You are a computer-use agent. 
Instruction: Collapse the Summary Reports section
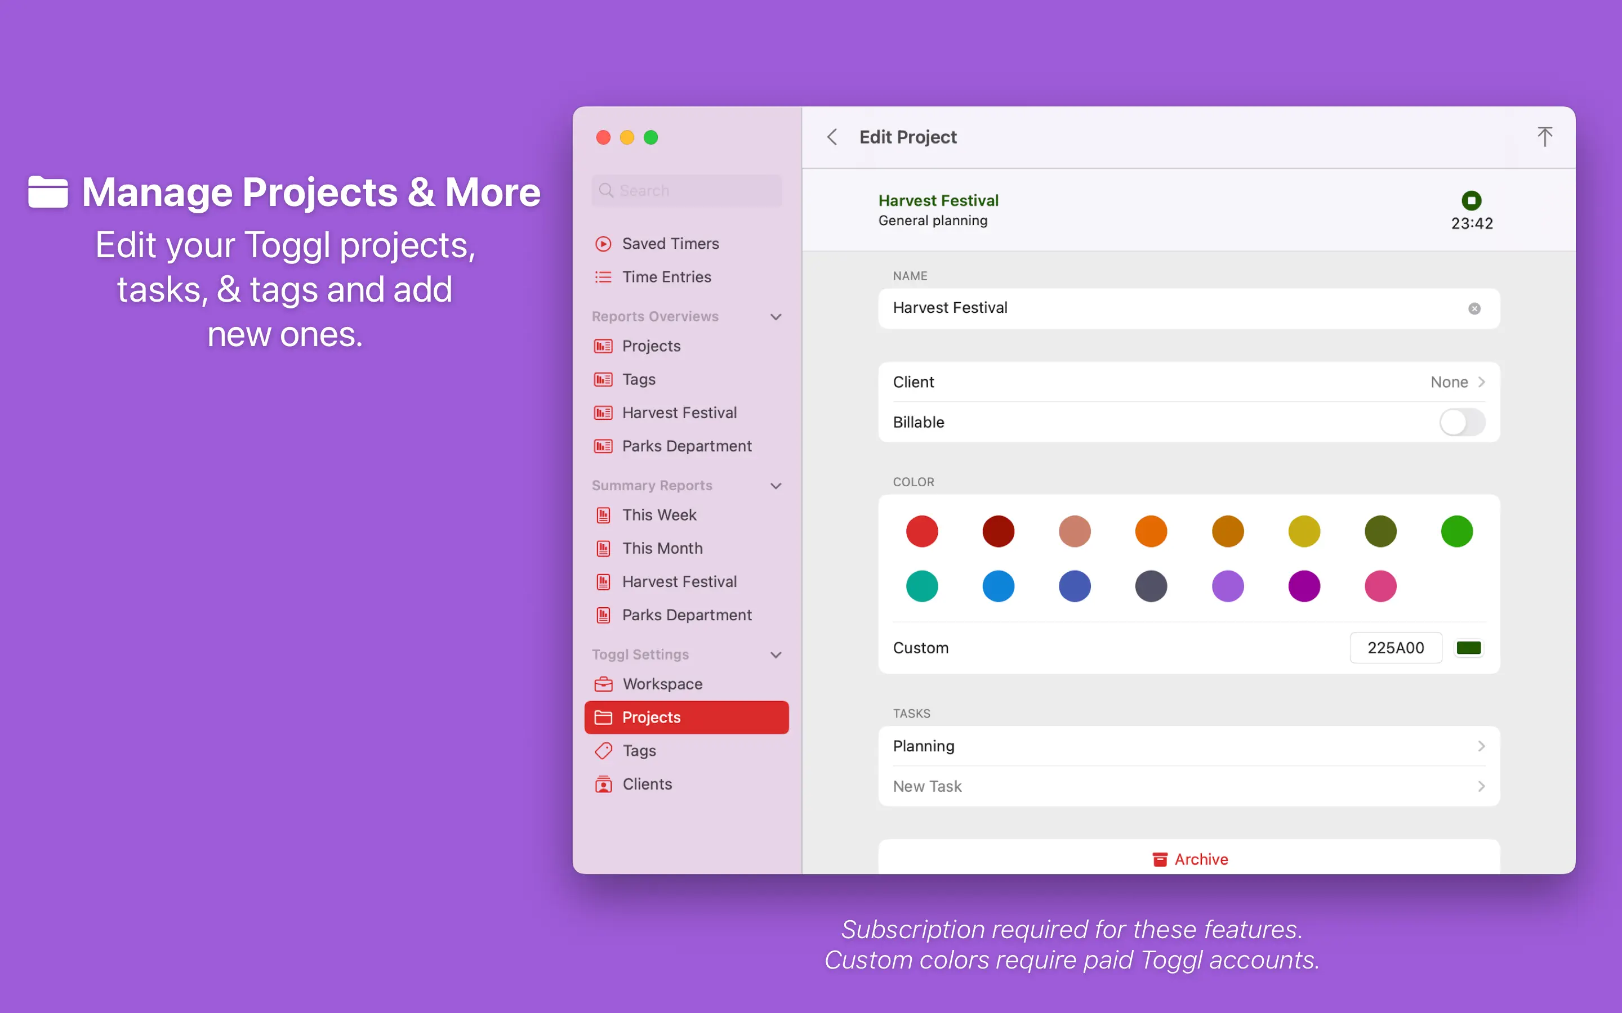(776, 485)
